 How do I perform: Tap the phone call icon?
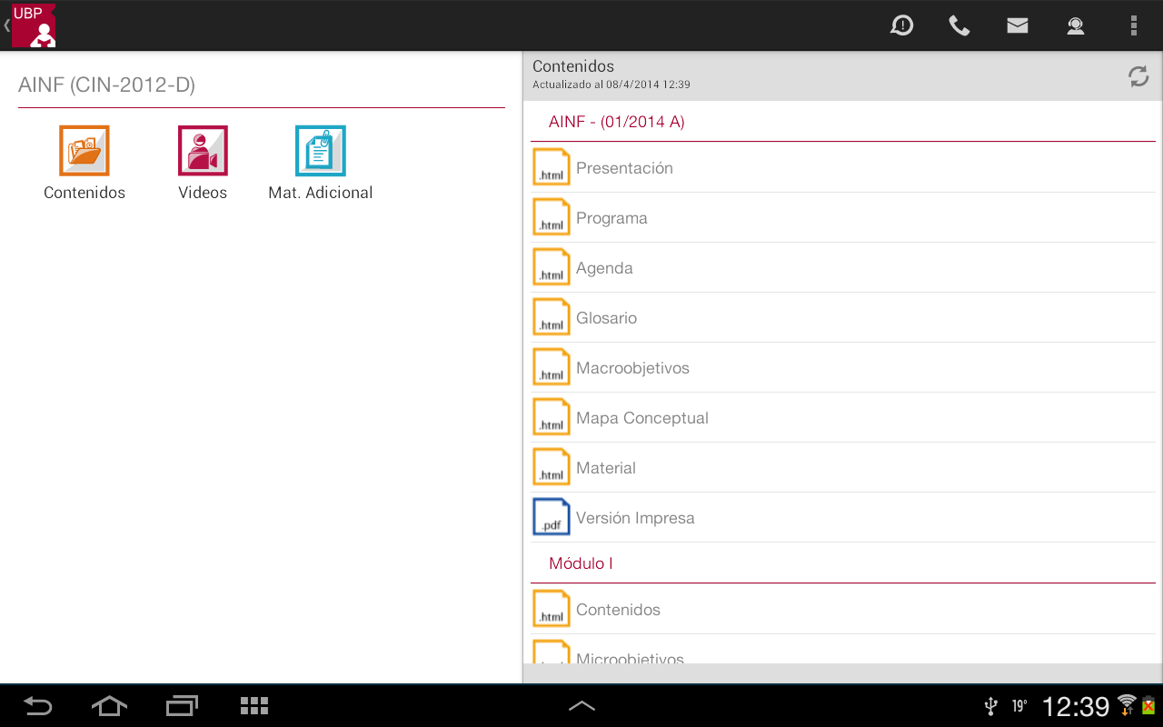pos(959,25)
